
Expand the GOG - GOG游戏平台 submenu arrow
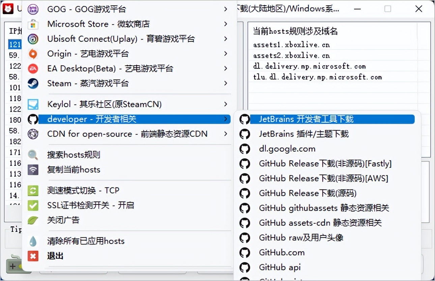pos(226,9)
